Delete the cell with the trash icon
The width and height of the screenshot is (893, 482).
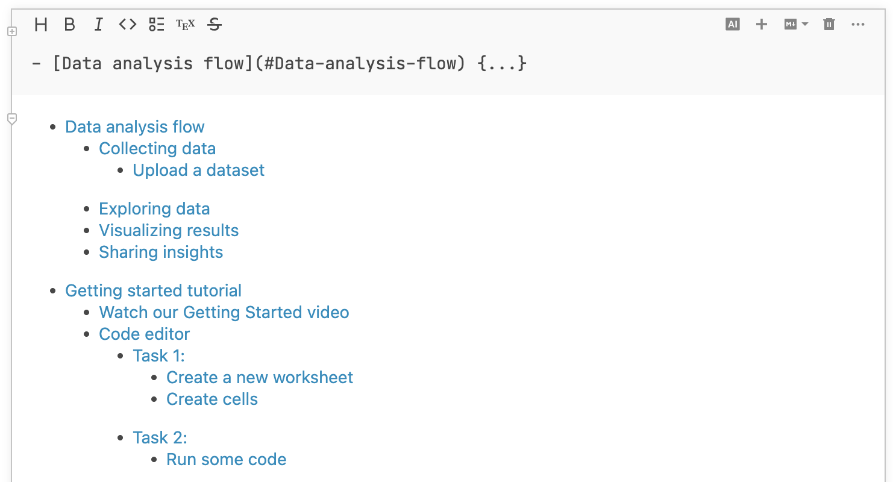coord(829,24)
